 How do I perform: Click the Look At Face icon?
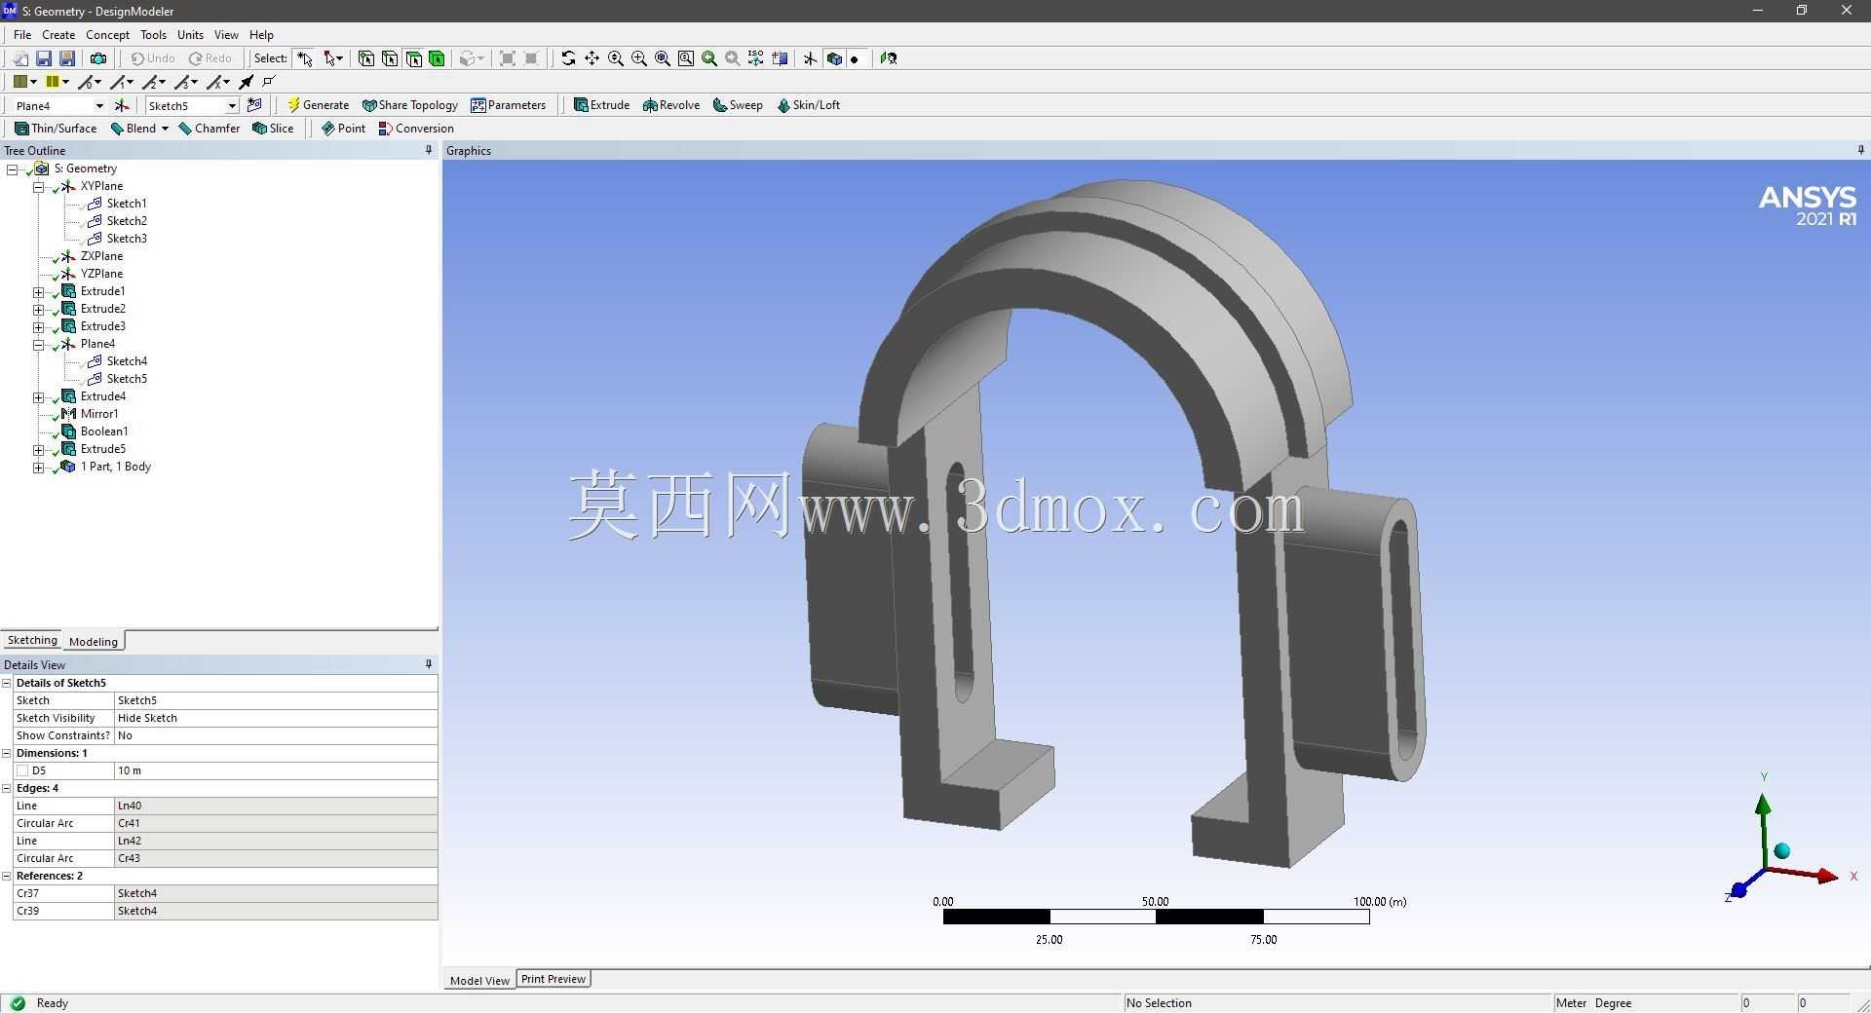click(888, 58)
